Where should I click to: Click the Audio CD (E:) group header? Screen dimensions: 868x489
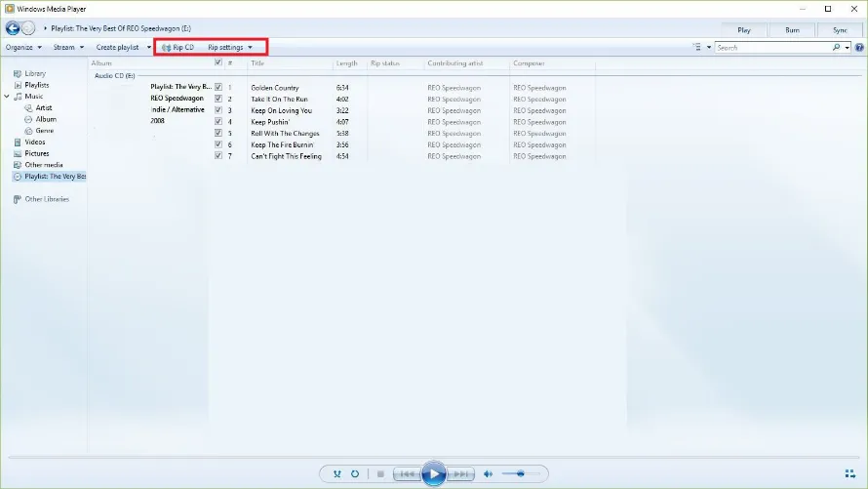(114, 75)
